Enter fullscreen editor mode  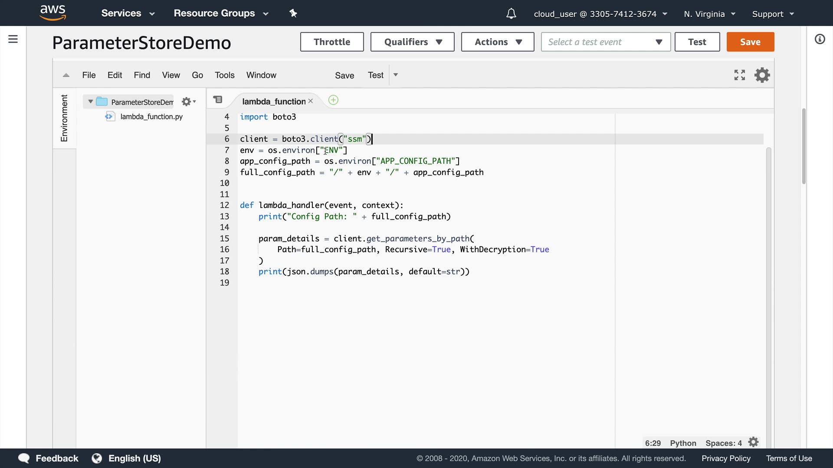739,75
